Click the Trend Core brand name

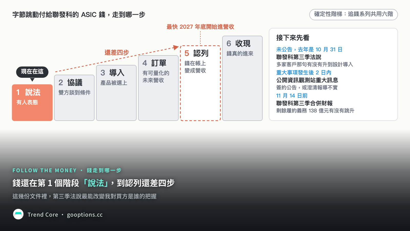pyautogui.click(x=43, y=215)
